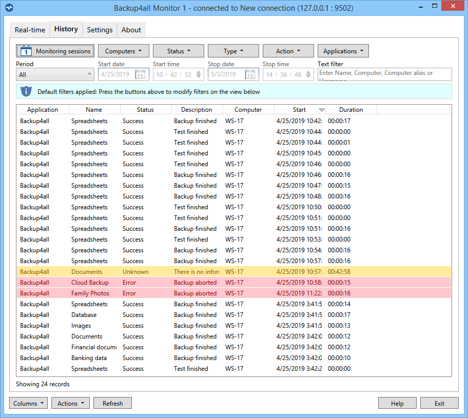Select row starting 4/25/2019 10:53
Screen dimensions: 468x418
point(234,240)
